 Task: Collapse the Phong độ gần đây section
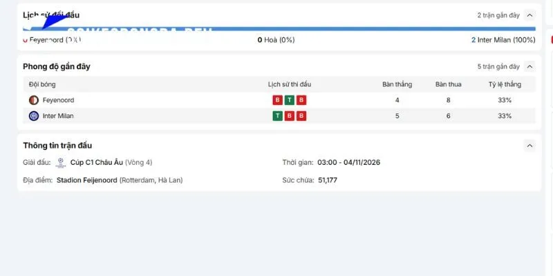point(529,66)
